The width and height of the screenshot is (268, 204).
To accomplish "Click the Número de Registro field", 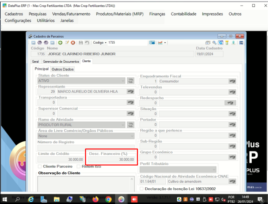I will coord(86,147).
